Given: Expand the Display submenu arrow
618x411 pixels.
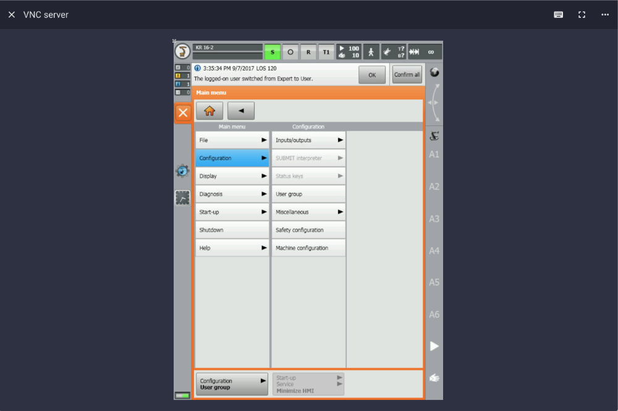Looking at the screenshot, I should (264, 176).
